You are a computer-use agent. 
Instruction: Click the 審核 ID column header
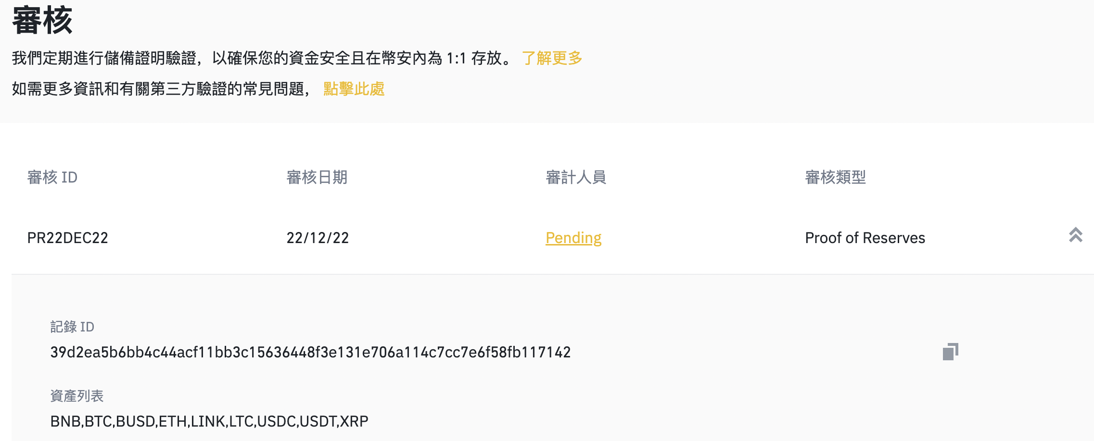(x=51, y=177)
